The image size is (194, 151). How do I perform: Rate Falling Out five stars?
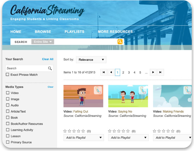tap(83, 131)
